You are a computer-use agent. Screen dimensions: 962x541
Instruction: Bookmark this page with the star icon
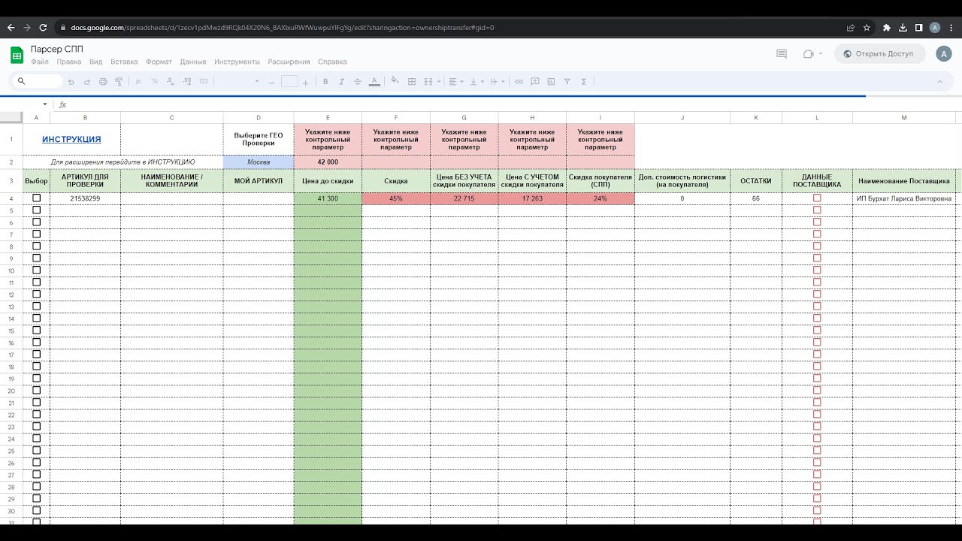tap(867, 28)
